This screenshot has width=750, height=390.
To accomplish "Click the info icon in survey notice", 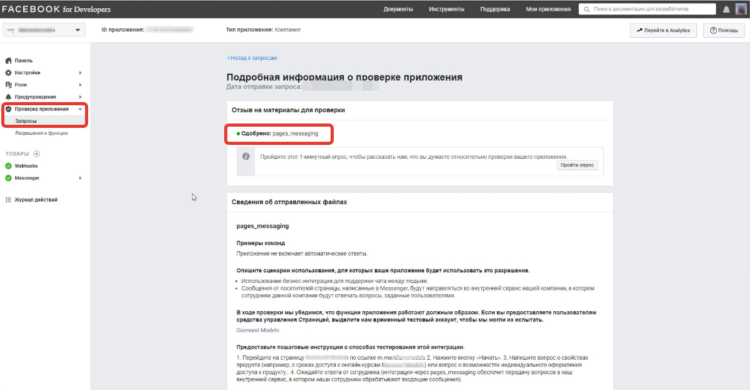I will click(x=246, y=156).
